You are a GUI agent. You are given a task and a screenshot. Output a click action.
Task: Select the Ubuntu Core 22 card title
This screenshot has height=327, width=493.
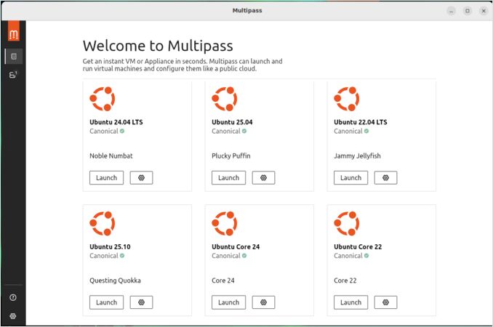[358, 247]
